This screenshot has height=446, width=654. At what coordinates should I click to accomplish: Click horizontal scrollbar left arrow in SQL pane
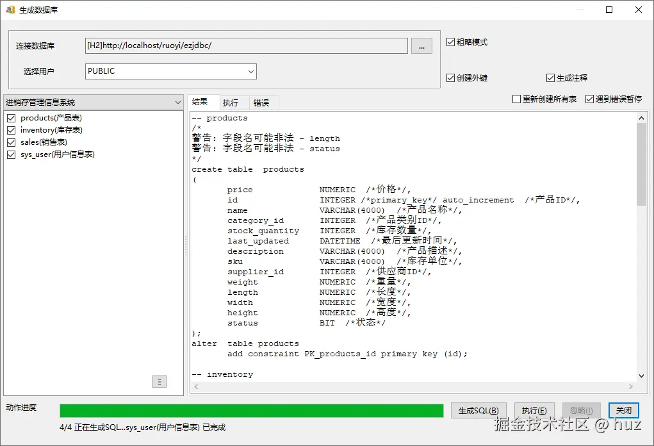click(x=197, y=387)
